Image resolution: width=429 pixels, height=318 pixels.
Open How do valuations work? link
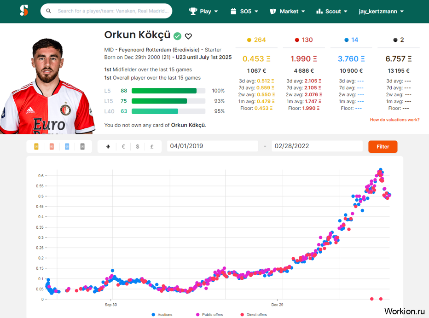[x=394, y=120]
